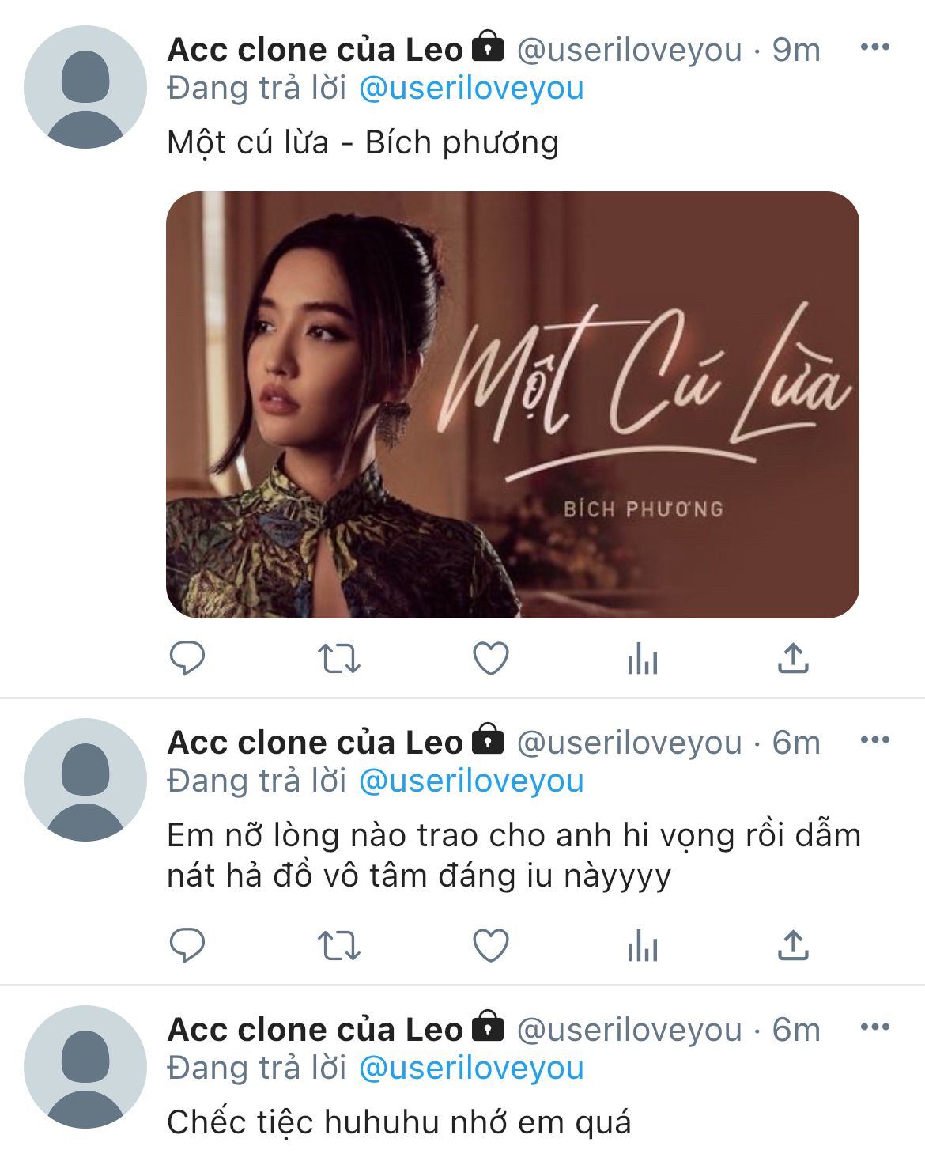Open more options on 'Chếc tiệc' tweet
925x1165 pixels.
(874, 1027)
